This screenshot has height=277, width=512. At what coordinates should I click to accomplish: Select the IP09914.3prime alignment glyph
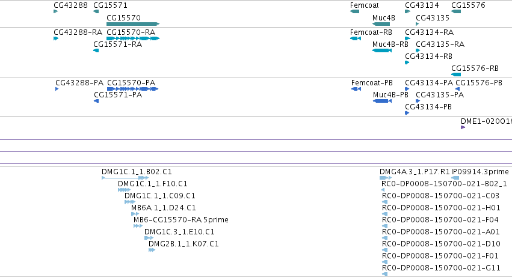(x=455, y=178)
